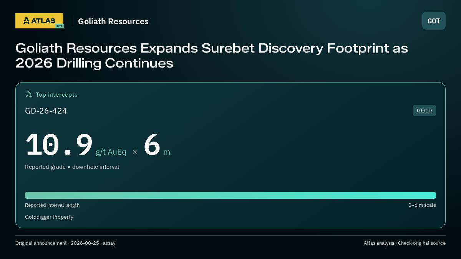Viewport: 461px width, 259px height.
Task: Click the GOLD commodity tag
Action: click(425, 111)
